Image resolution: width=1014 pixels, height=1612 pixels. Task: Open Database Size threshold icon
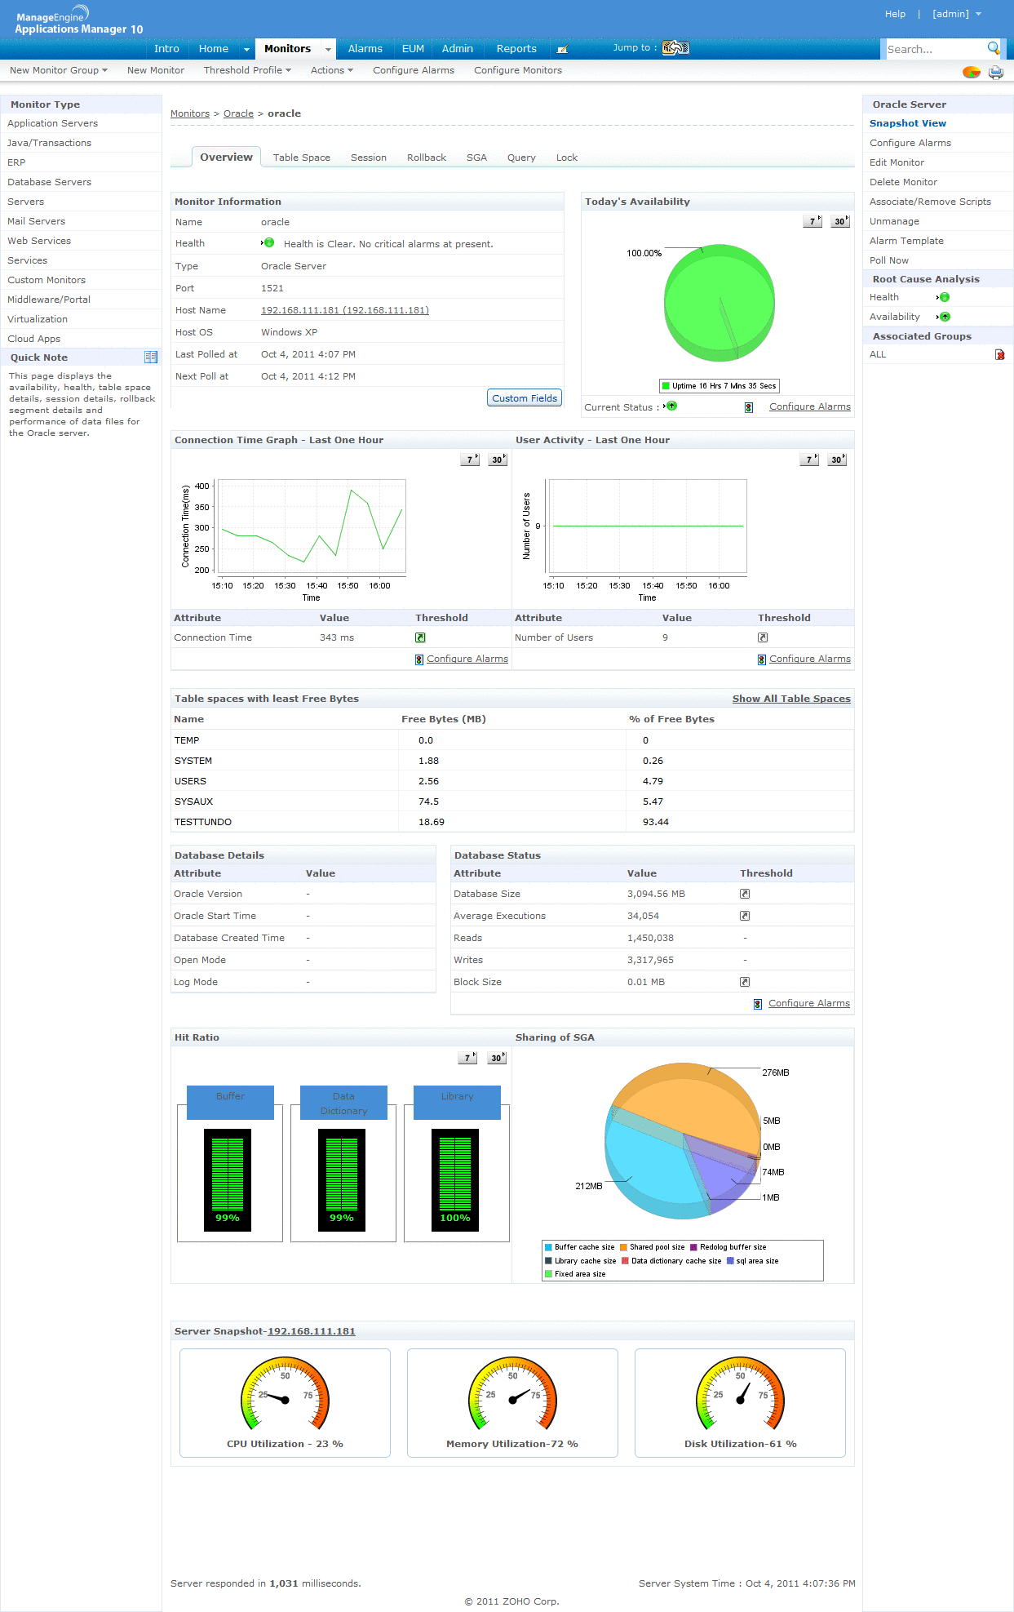(745, 894)
